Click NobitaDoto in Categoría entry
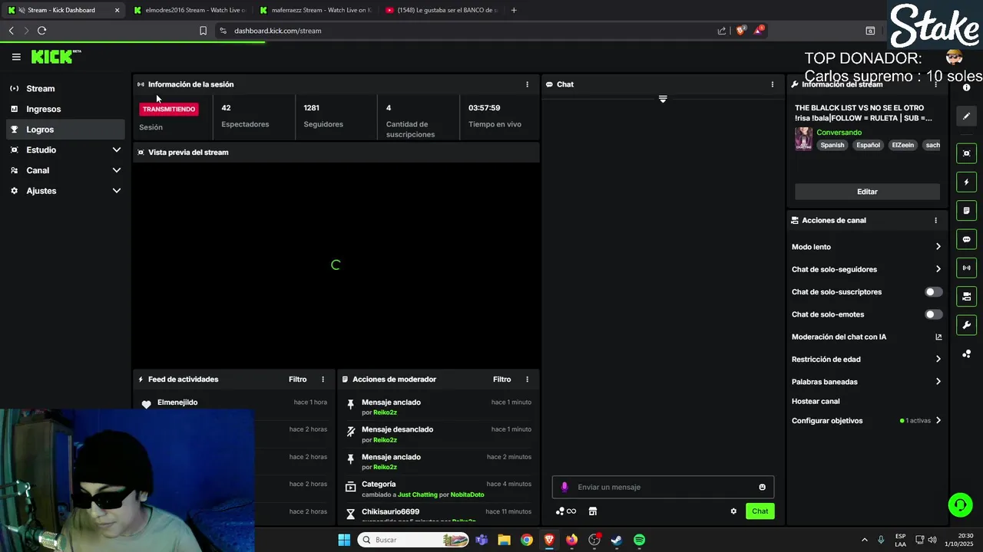Viewport: 983px width, 552px height. pos(467,495)
